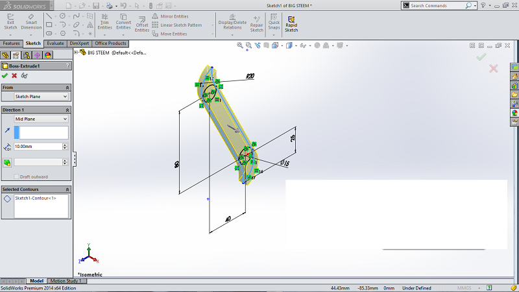Click the viewport confirmation corner red X
This screenshot has width=519, height=292.
[x=494, y=68]
